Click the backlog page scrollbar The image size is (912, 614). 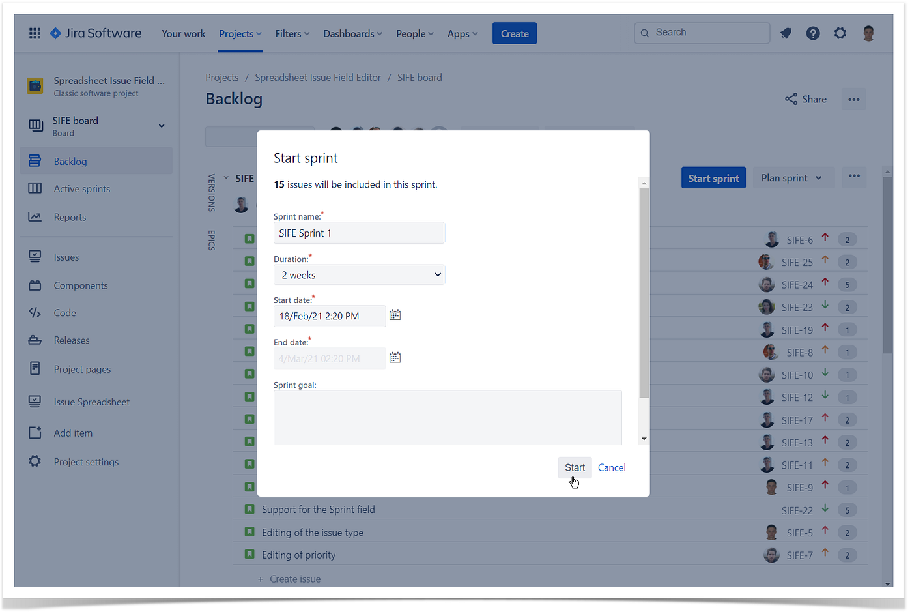point(887,264)
